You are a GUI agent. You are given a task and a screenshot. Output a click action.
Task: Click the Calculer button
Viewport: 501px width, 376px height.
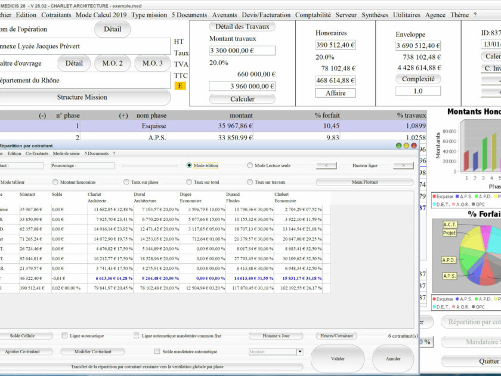[x=242, y=99]
